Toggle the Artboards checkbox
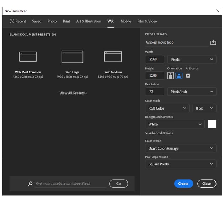This screenshot has height=202, width=224. point(188,75)
